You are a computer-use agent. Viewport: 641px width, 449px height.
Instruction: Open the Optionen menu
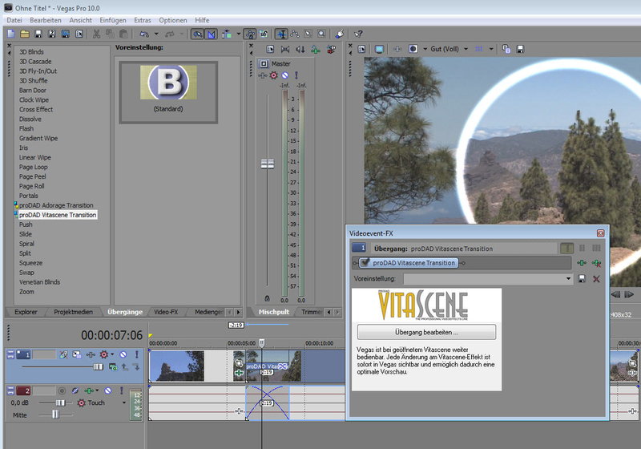pyautogui.click(x=173, y=20)
